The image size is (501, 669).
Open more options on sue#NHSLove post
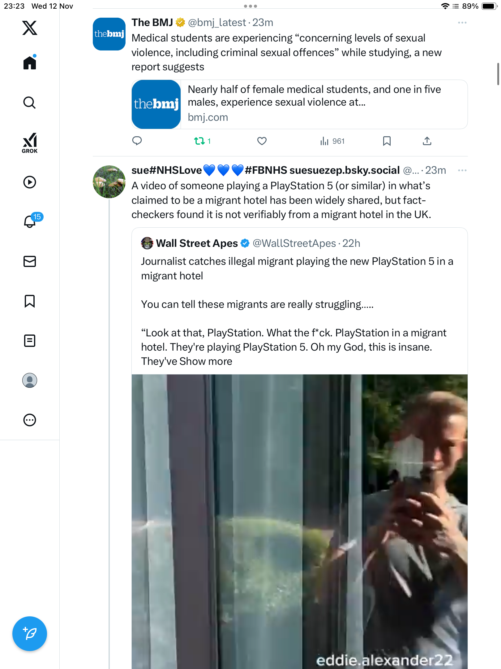click(462, 170)
